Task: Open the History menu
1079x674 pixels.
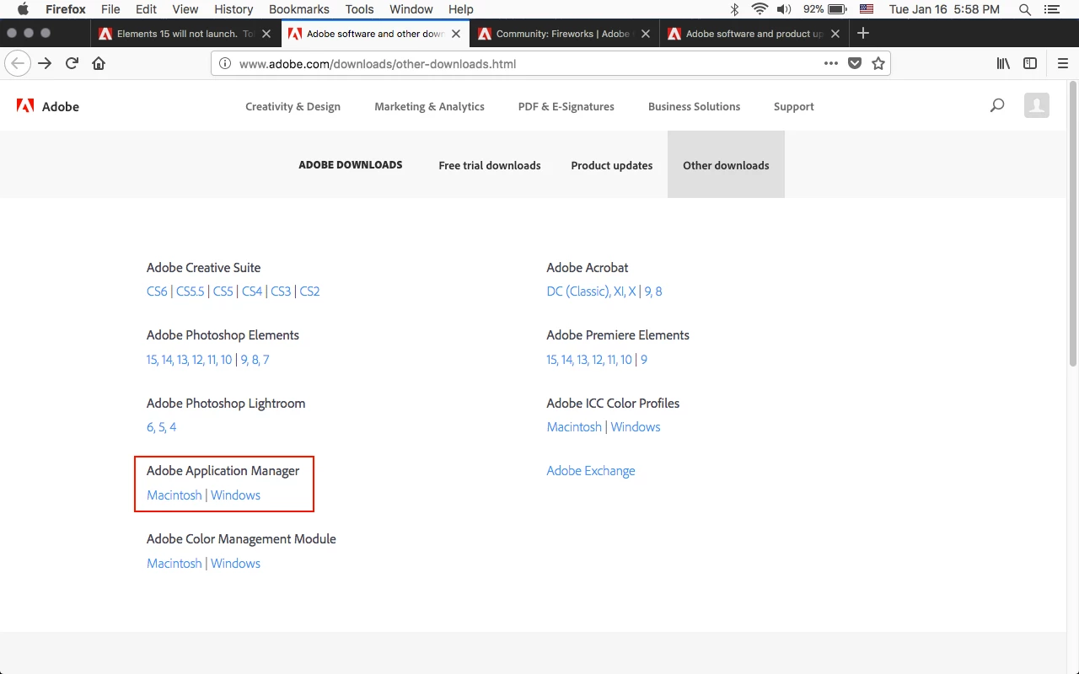Action: tap(234, 9)
